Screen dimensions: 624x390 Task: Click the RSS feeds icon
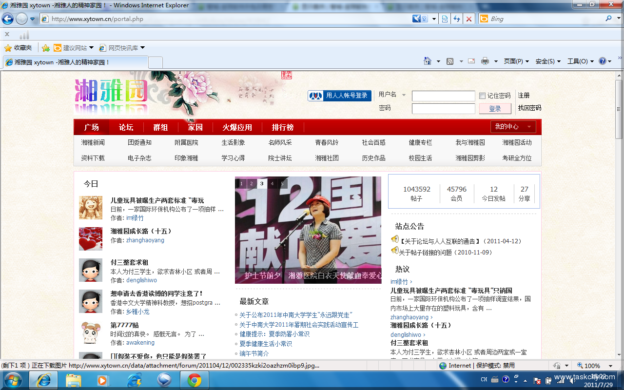click(450, 61)
